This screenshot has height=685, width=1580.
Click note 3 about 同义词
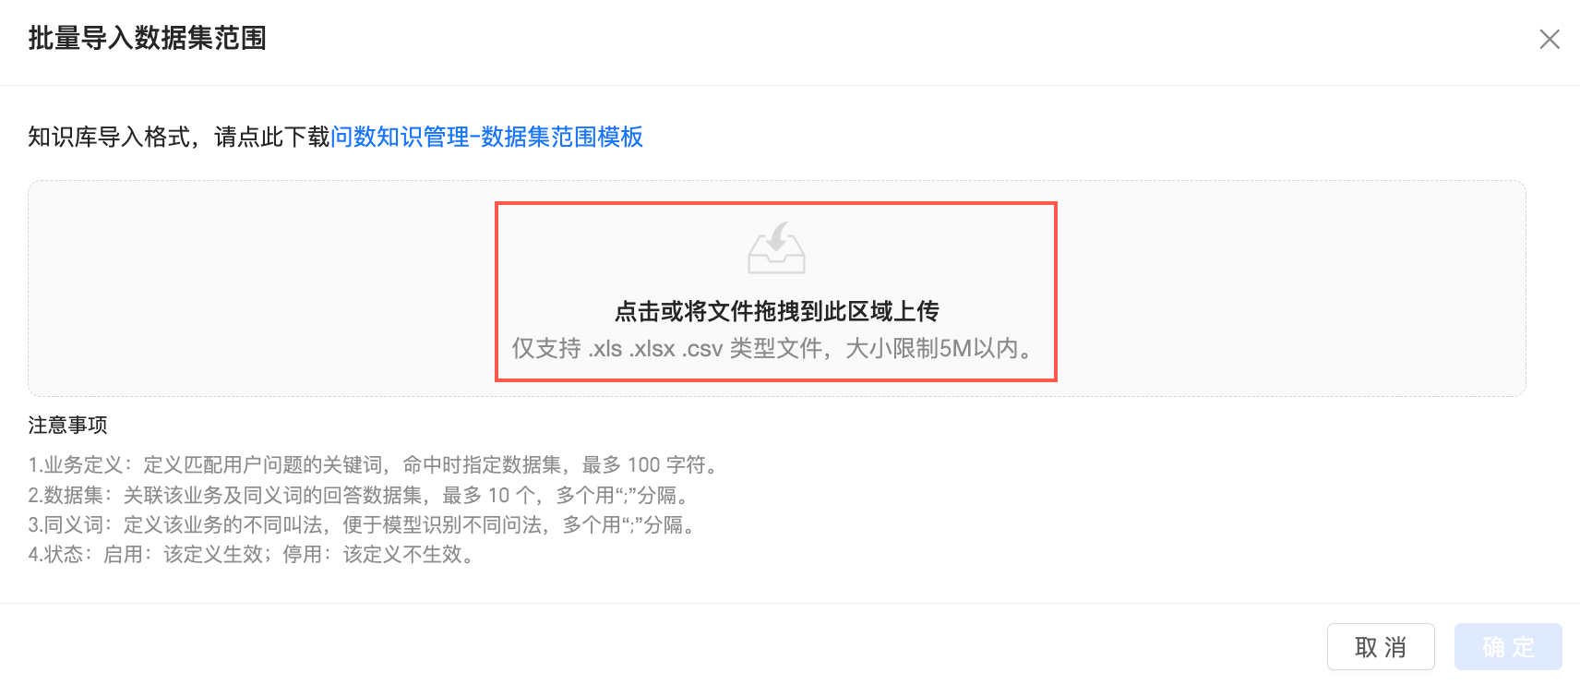pyautogui.click(x=362, y=524)
